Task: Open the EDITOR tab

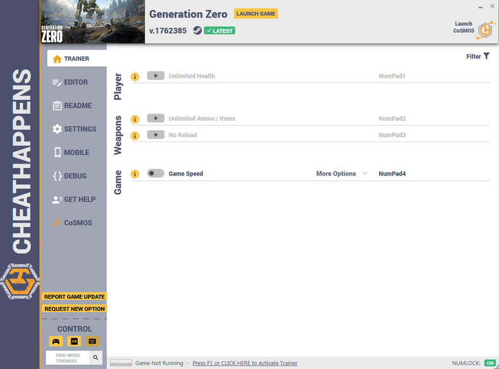Action: (70, 82)
